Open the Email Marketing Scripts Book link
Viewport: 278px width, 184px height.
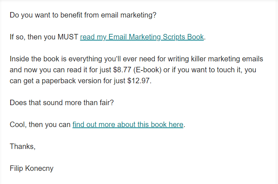[x=142, y=37]
